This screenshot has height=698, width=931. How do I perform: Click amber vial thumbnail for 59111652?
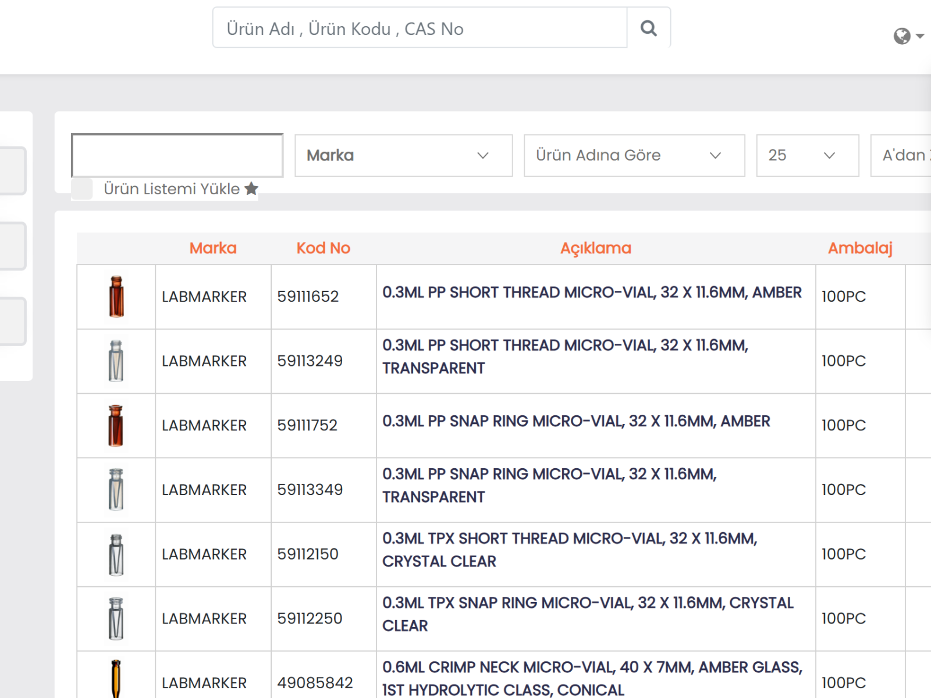point(116,297)
